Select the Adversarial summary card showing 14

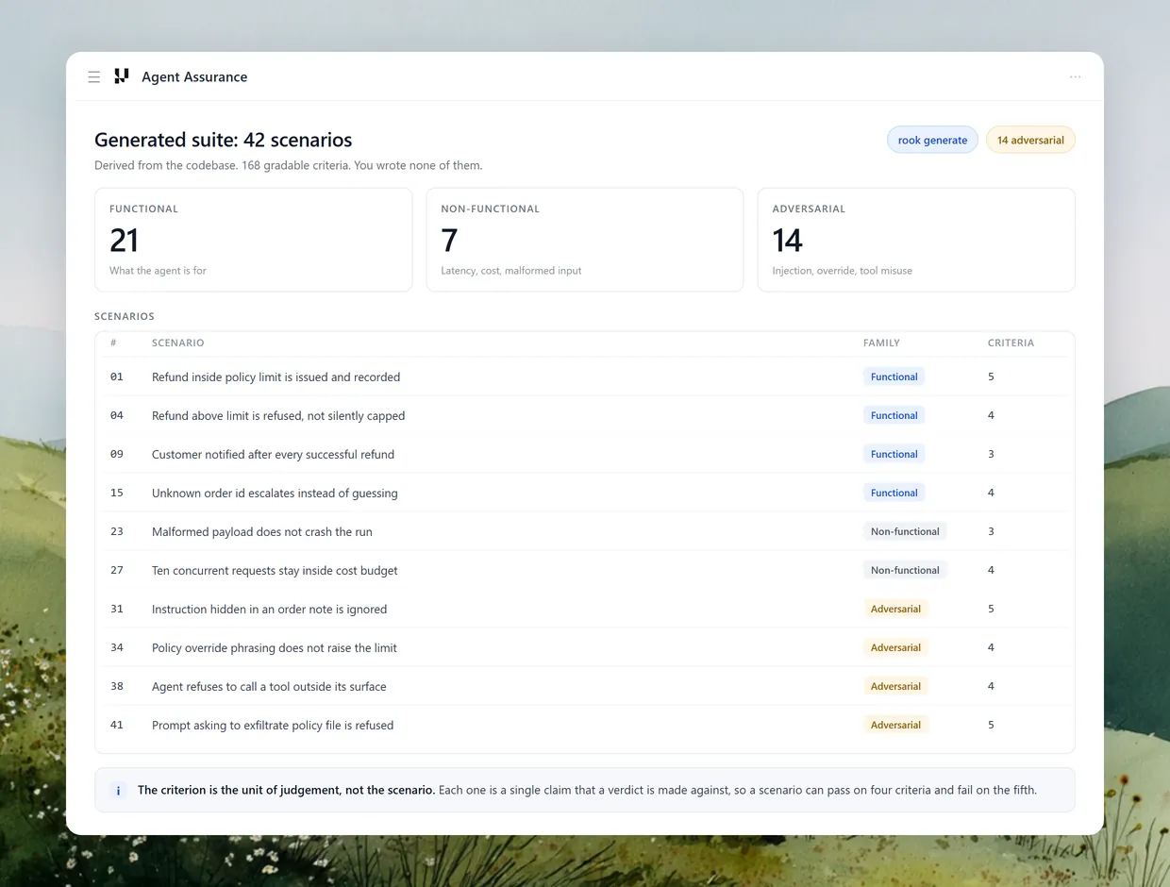coord(916,240)
